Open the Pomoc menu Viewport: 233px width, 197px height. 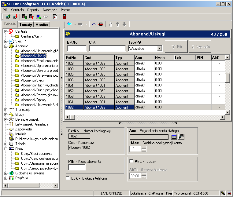coord(65,10)
